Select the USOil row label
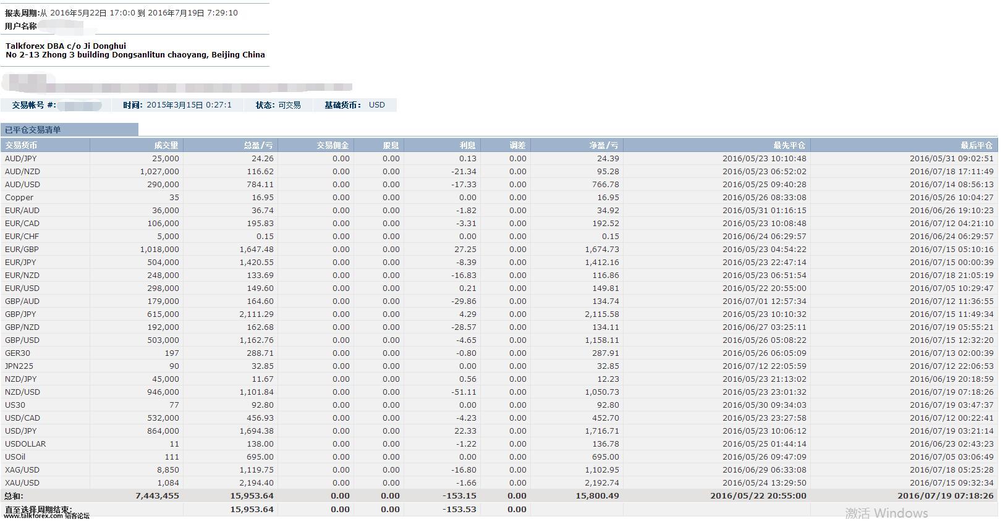The image size is (1008, 522). (15, 457)
